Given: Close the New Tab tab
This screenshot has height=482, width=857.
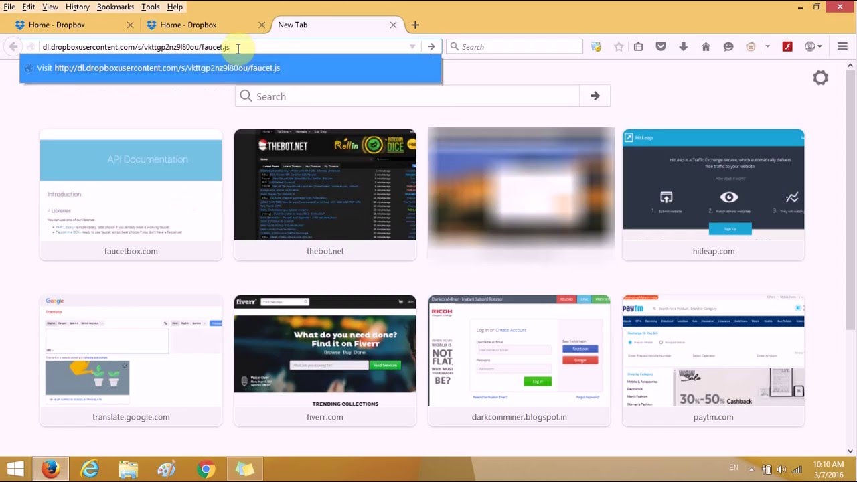Looking at the screenshot, I should [x=393, y=25].
